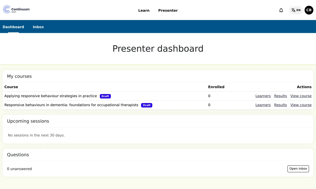The image size is (316, 189).
Task: Open Learners for Applying responsive behaviour strategies
Action: 263,96
